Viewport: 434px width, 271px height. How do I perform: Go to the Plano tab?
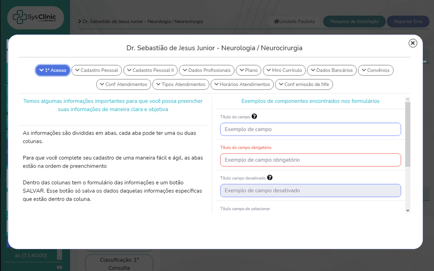point(248,70)
